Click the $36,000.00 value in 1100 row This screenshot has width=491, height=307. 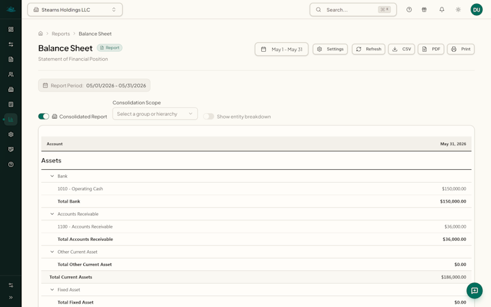point(455,226)
